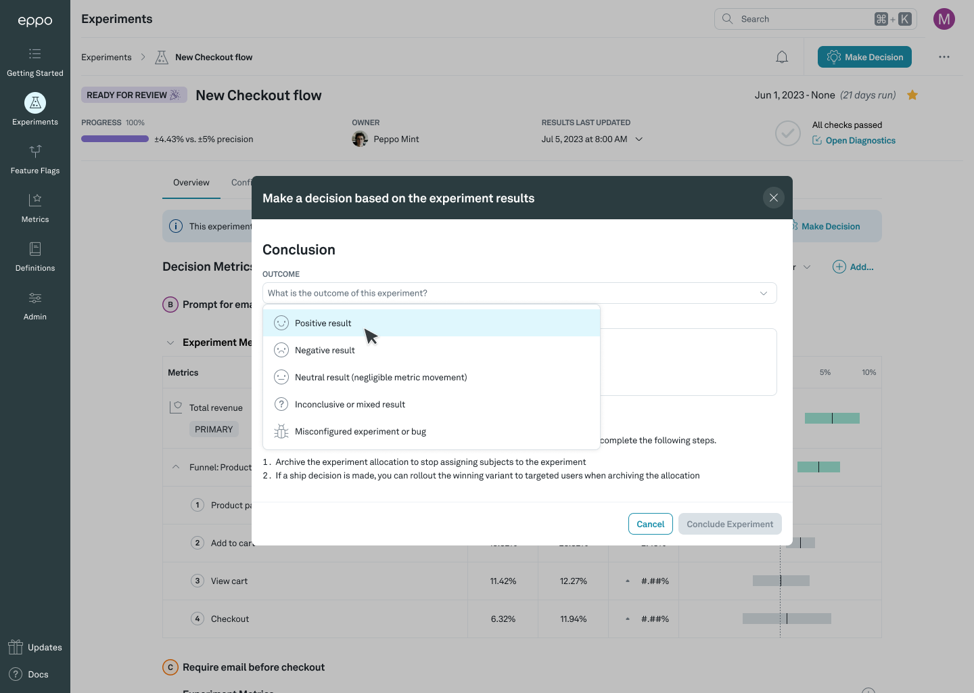Click the Search input field

[x=805, y=19]
